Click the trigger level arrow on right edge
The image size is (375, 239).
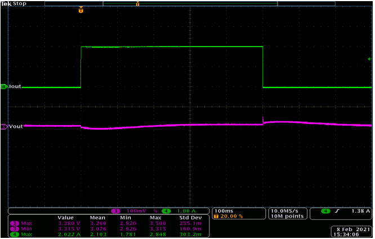pos(369,59)
